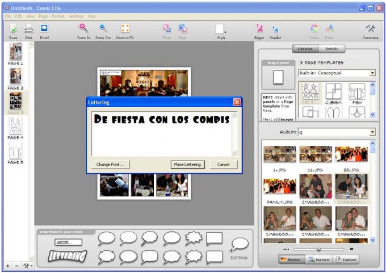The width and height of the screenshot is (386, 273).
Task: Select the 11.JPG photo thumbnail
Action: tap(316, 154)
